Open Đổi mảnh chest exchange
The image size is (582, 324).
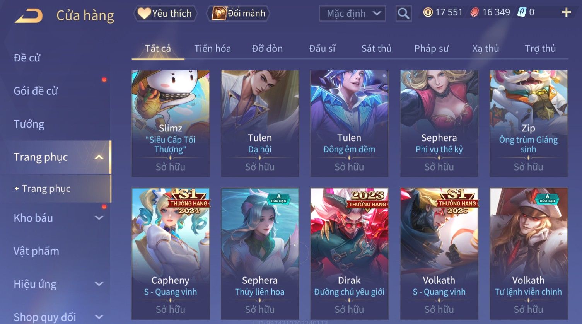[238, 14]
